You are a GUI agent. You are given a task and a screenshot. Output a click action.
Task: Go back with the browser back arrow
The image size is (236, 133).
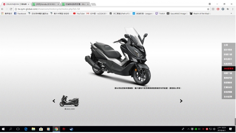point(2,9)
